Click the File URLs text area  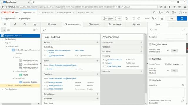point(167,93)
